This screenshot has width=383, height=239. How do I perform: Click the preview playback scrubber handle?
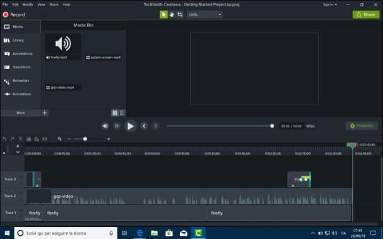(272, 126)
